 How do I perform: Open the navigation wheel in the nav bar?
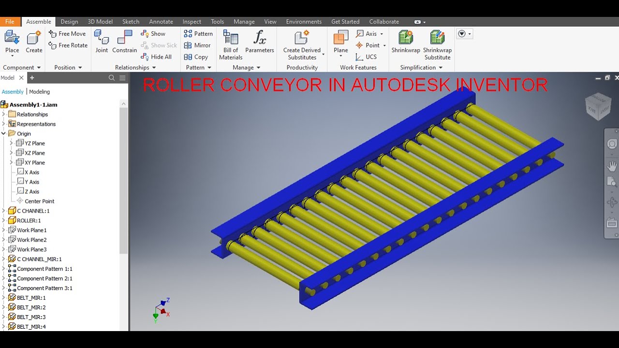click(612, 145)
